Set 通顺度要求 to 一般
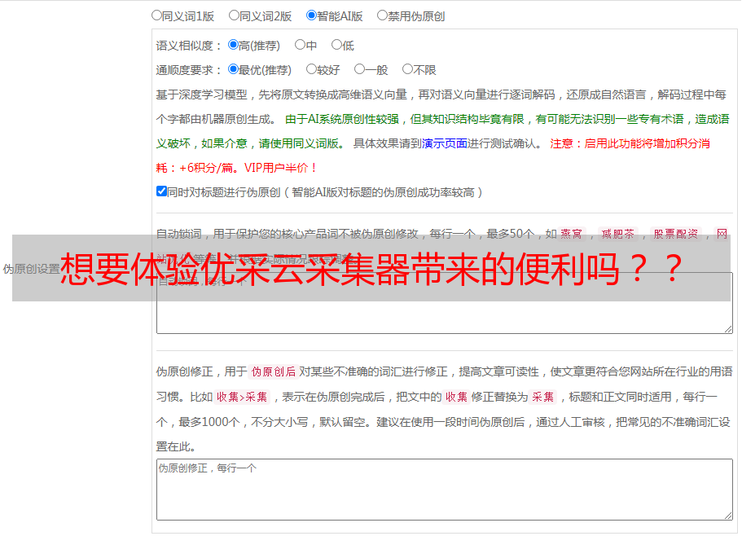This screenshot has height=536, width=742. click(360, 69)
